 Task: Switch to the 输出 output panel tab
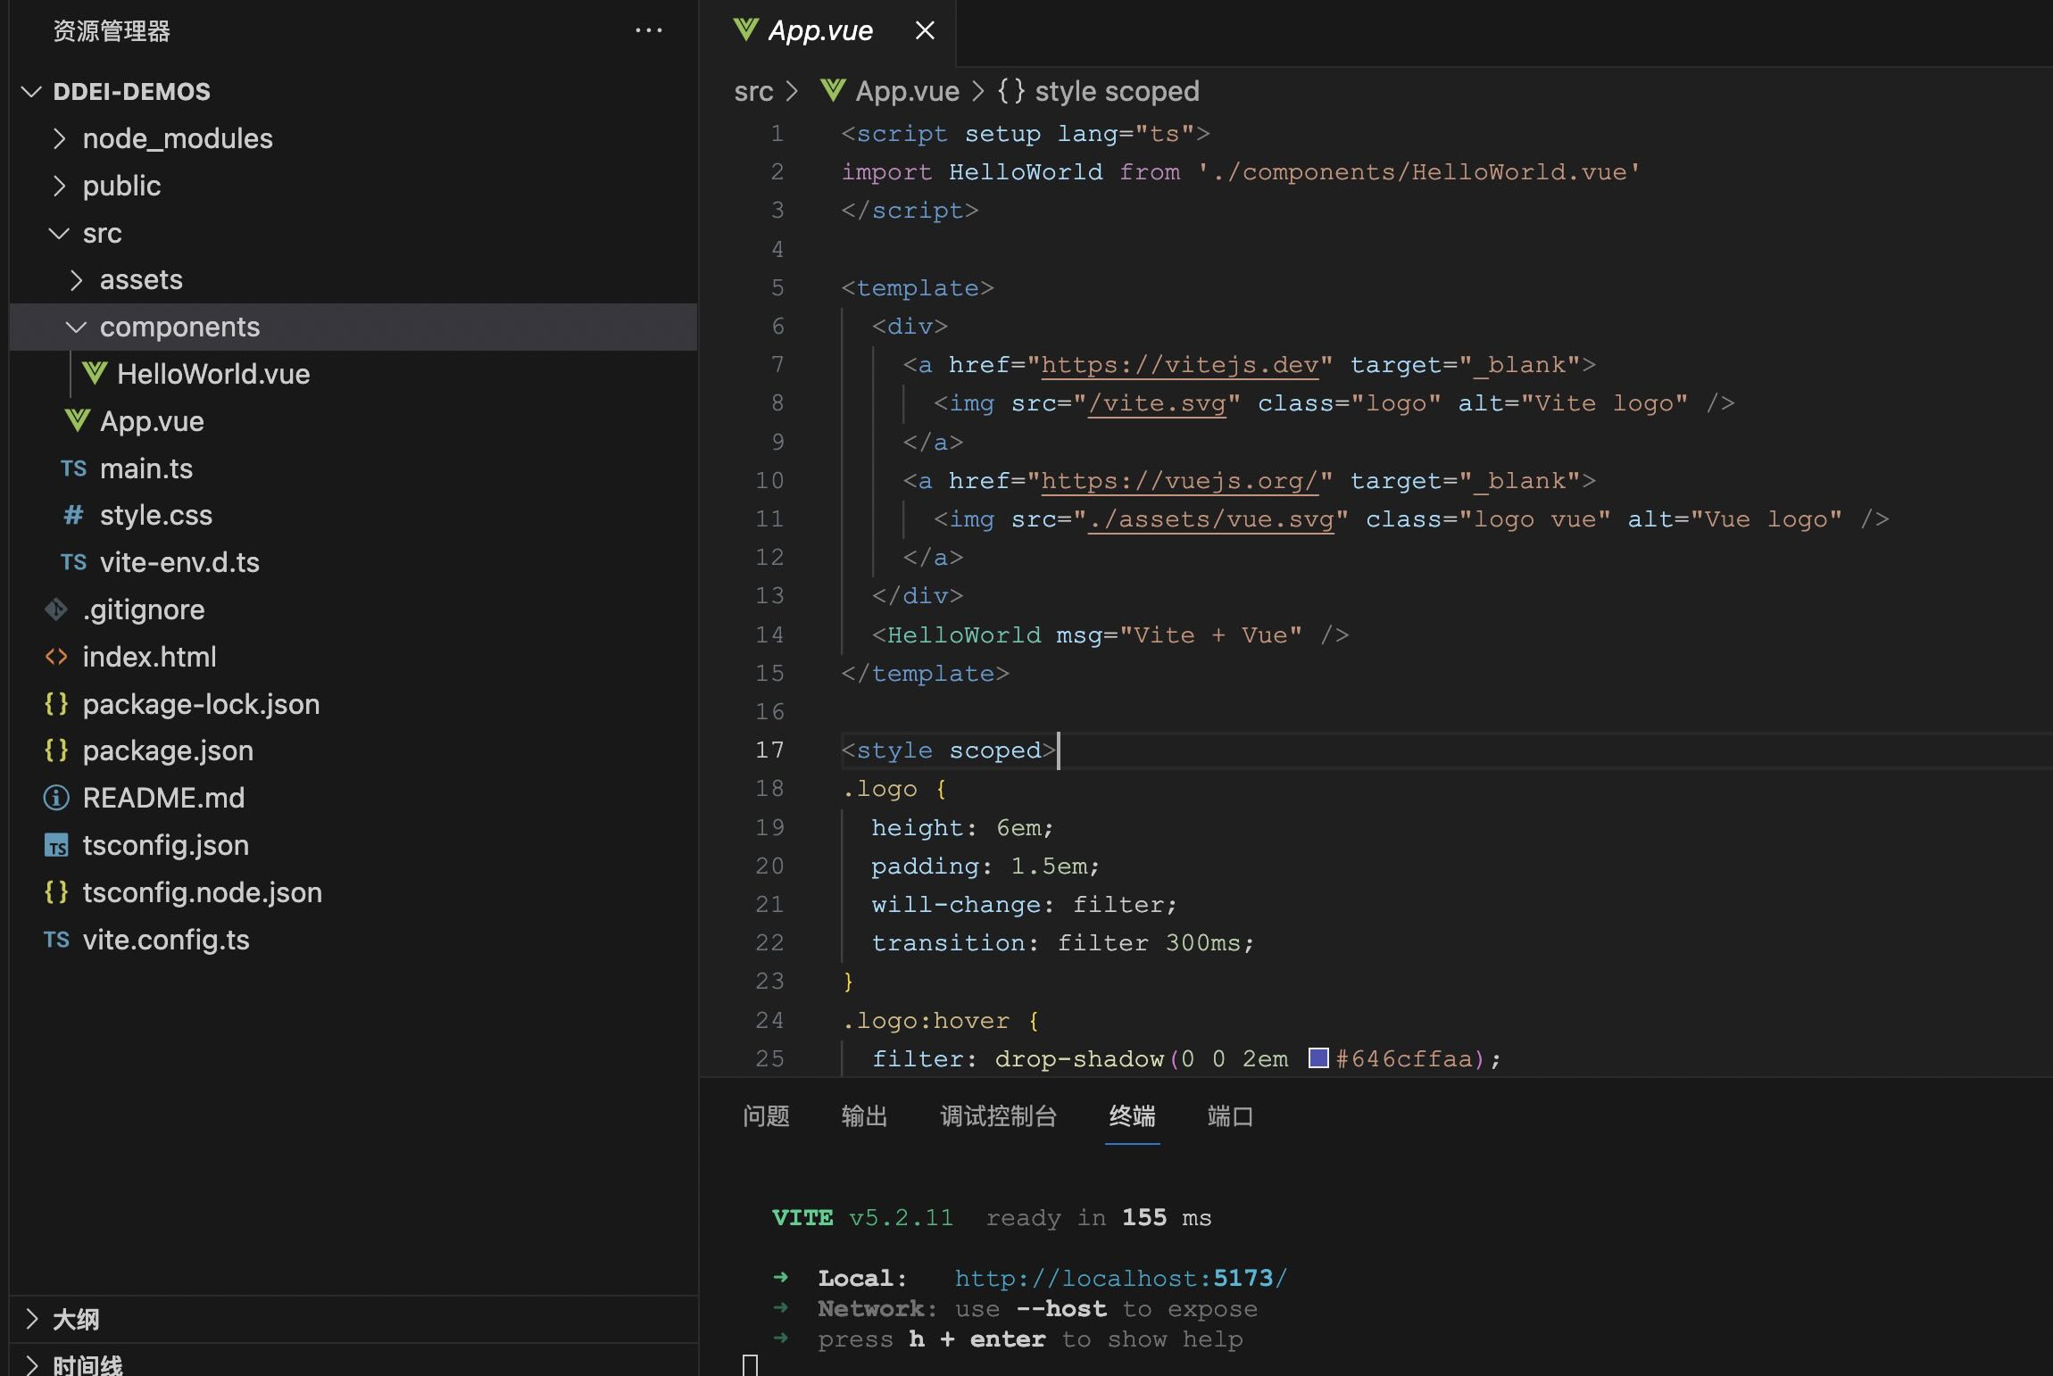click(x=864, y=1115)
